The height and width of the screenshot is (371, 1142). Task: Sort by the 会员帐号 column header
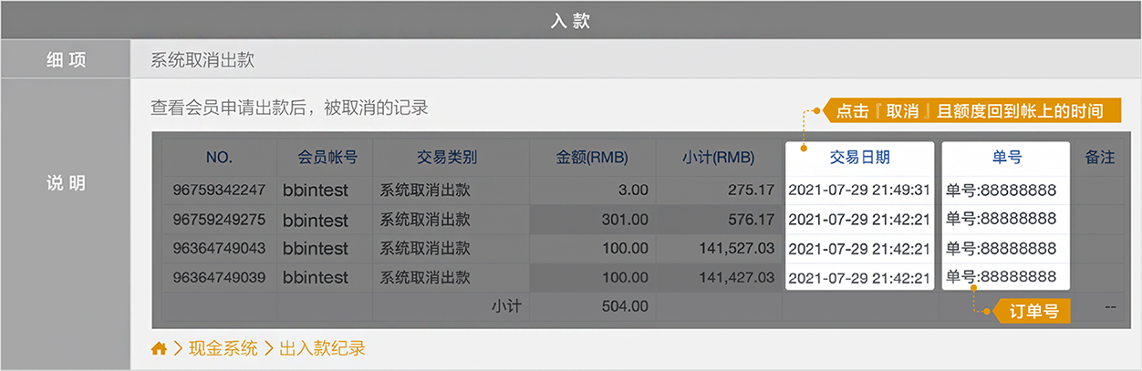pyautogui.click(x=327, y=157)
